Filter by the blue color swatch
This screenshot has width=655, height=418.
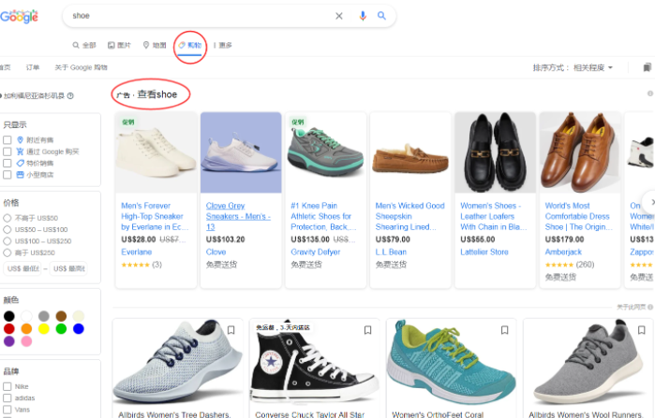pos(79,329)
